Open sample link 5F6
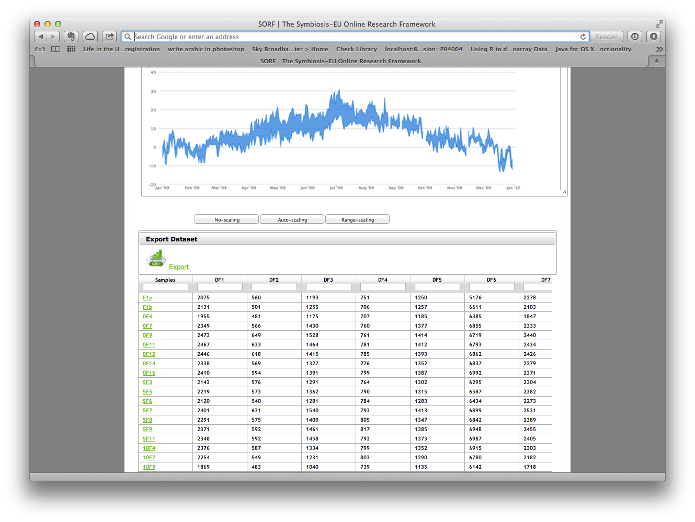This screenshot has width=695, height=522. [x=147, y=401]
